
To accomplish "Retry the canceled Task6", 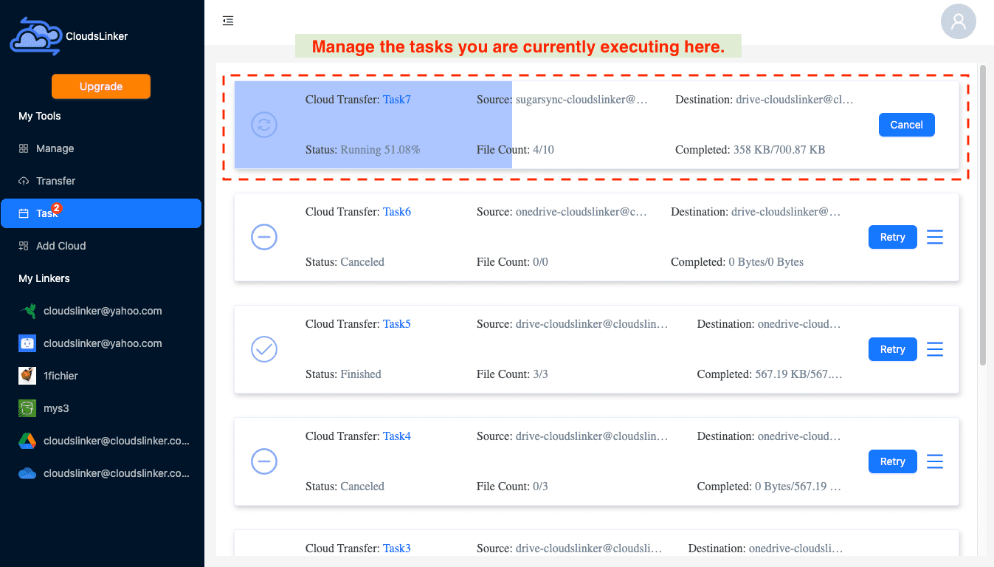I will point(893,237).
